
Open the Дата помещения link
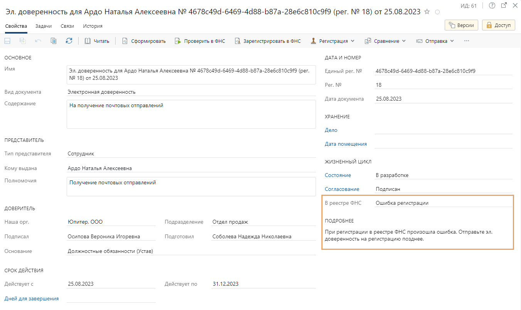346,144
